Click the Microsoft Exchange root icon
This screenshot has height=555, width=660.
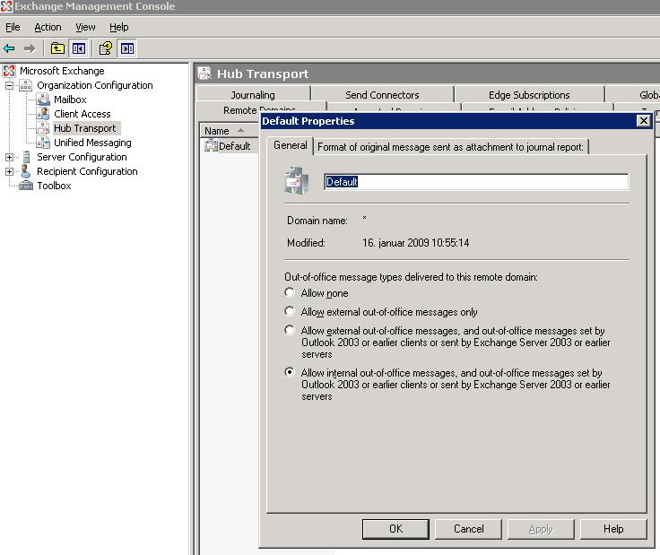[9, 71]
